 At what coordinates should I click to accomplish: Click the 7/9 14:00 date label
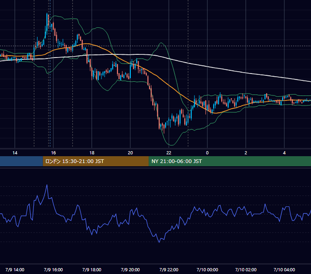pyautogui.click(x=15, y=269)
